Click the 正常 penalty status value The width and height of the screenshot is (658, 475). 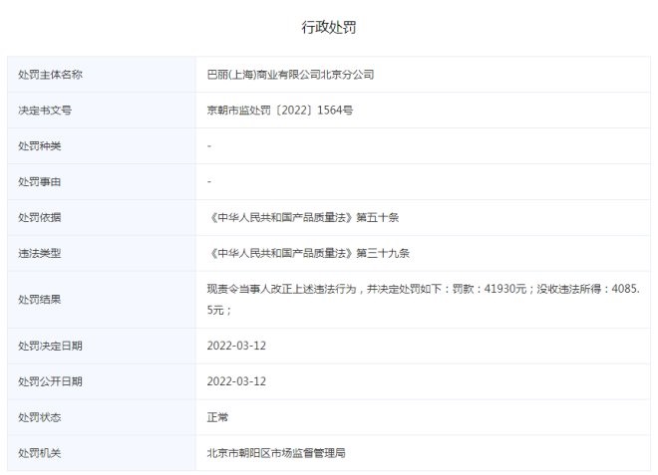pyautogui.click(x=217, y=417)
